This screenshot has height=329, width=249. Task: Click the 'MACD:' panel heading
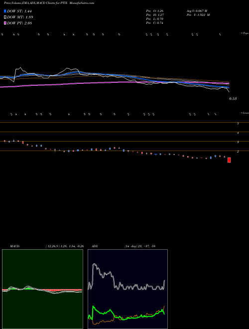pyautogui.click(x=15, y=246)
